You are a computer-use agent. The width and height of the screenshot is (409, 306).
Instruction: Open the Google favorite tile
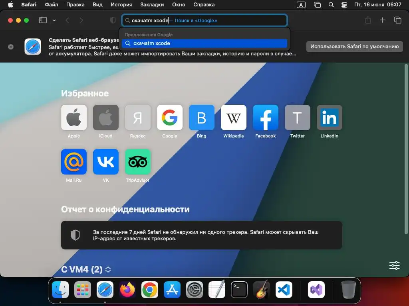point(169,118)
